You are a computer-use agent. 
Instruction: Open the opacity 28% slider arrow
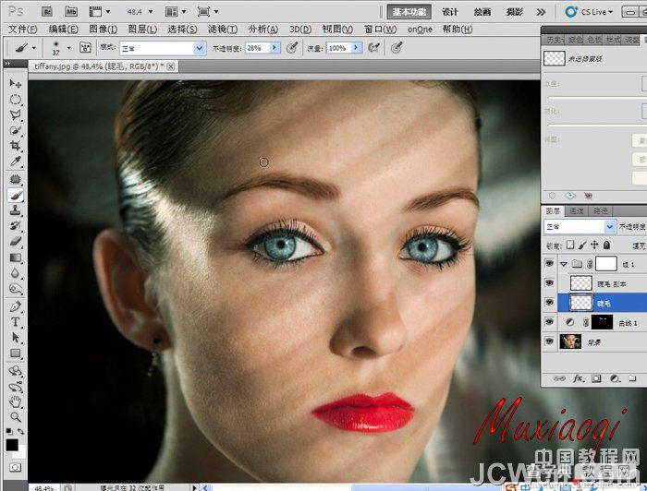coord(275,48)
